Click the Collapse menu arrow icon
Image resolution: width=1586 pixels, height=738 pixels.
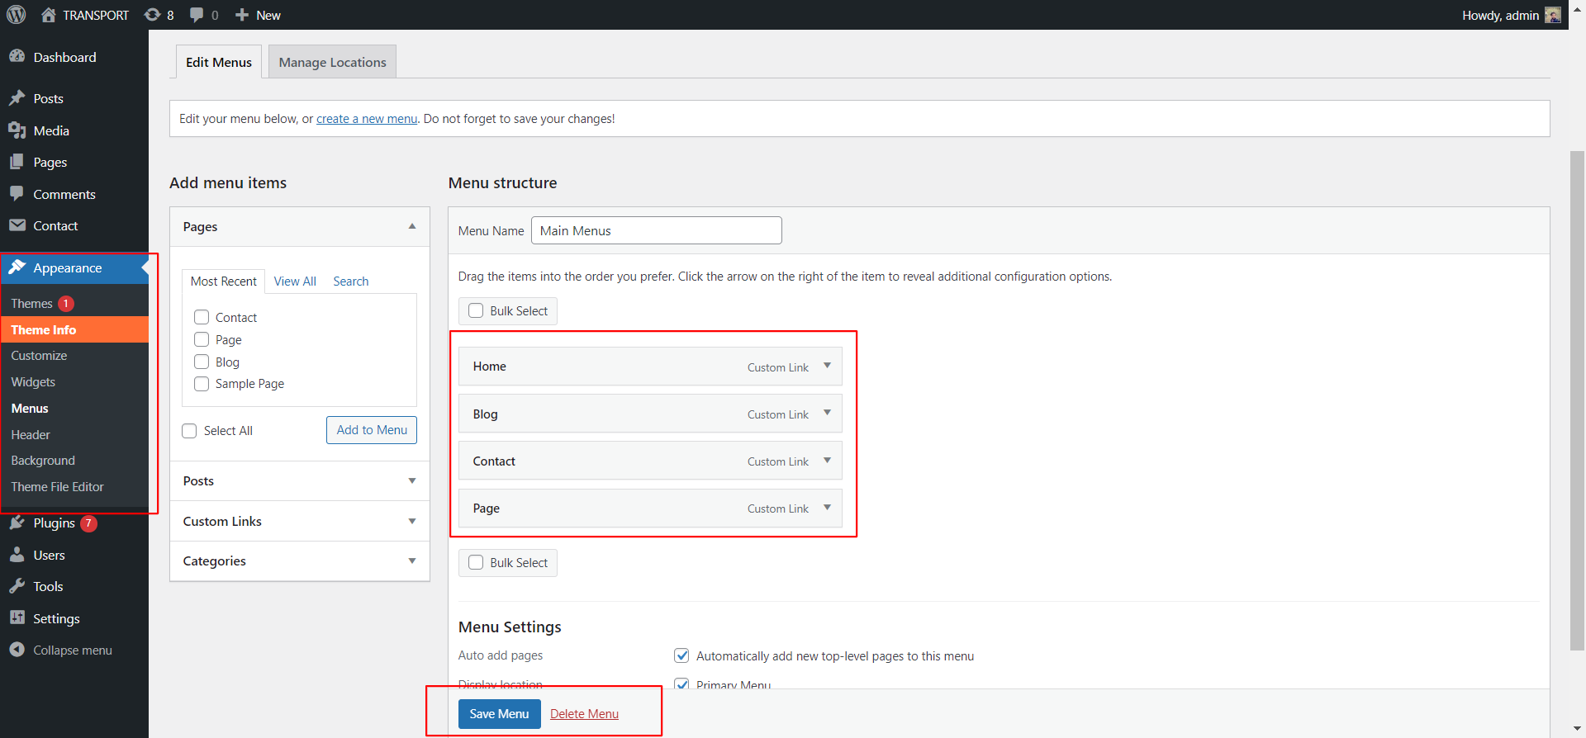(x=17, y=650)
